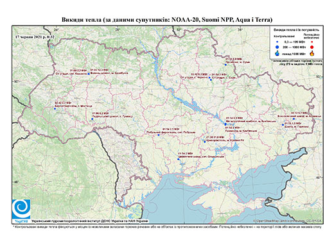Click the legend small blue dot icon
This screenshot has width=334, height=236.
click(x=277, y=42)
